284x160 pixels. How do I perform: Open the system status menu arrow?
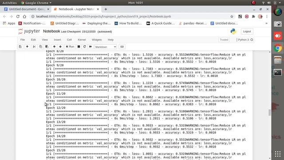click(280, 3)
